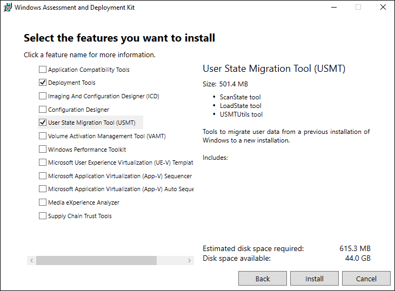Enable Supply Chain Trust Tools checkbox
The height and width of the screenshot is (291, 395).
pos(43,216)
